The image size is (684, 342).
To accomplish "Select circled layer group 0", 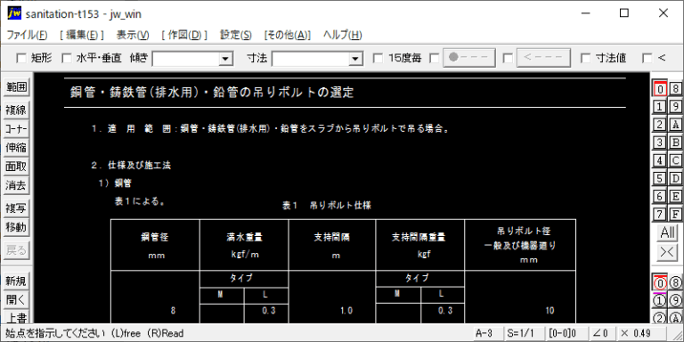I will tap(661, 283).
